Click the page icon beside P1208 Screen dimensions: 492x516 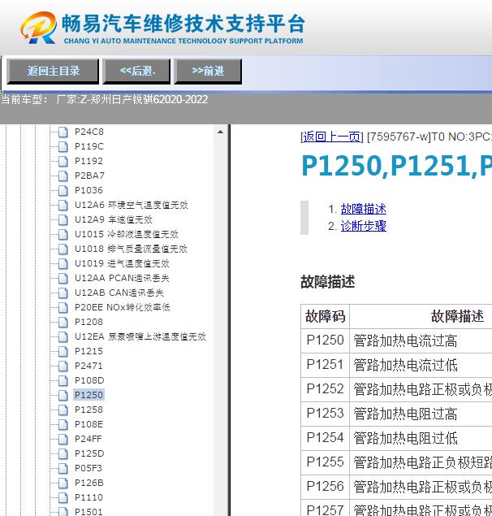(63, 322)
